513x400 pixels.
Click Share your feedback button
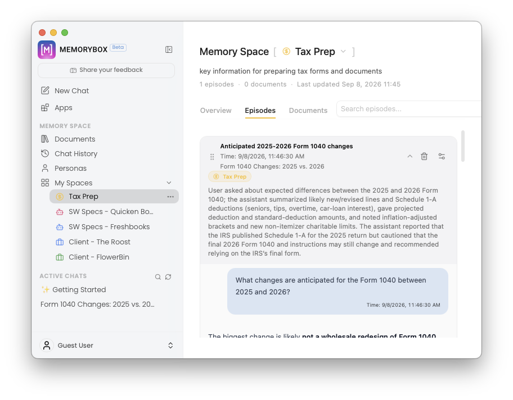(x=106, y=70)
